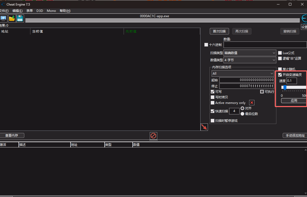Click the 应用 apply speedhack button
This screenshot has height=197, width=307.
294,101
